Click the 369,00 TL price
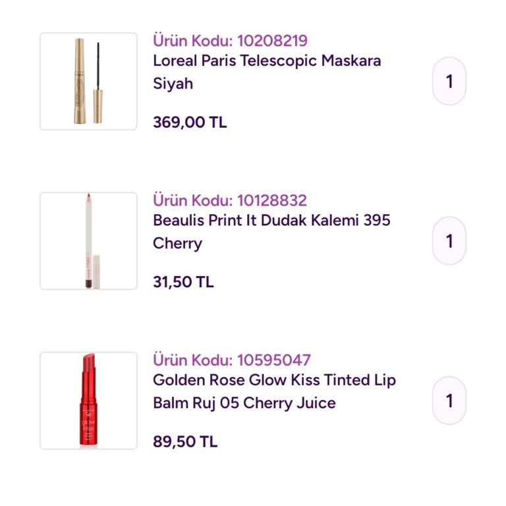Image resolution: width=506 pixels, height=506 pixels. (190, 123)
